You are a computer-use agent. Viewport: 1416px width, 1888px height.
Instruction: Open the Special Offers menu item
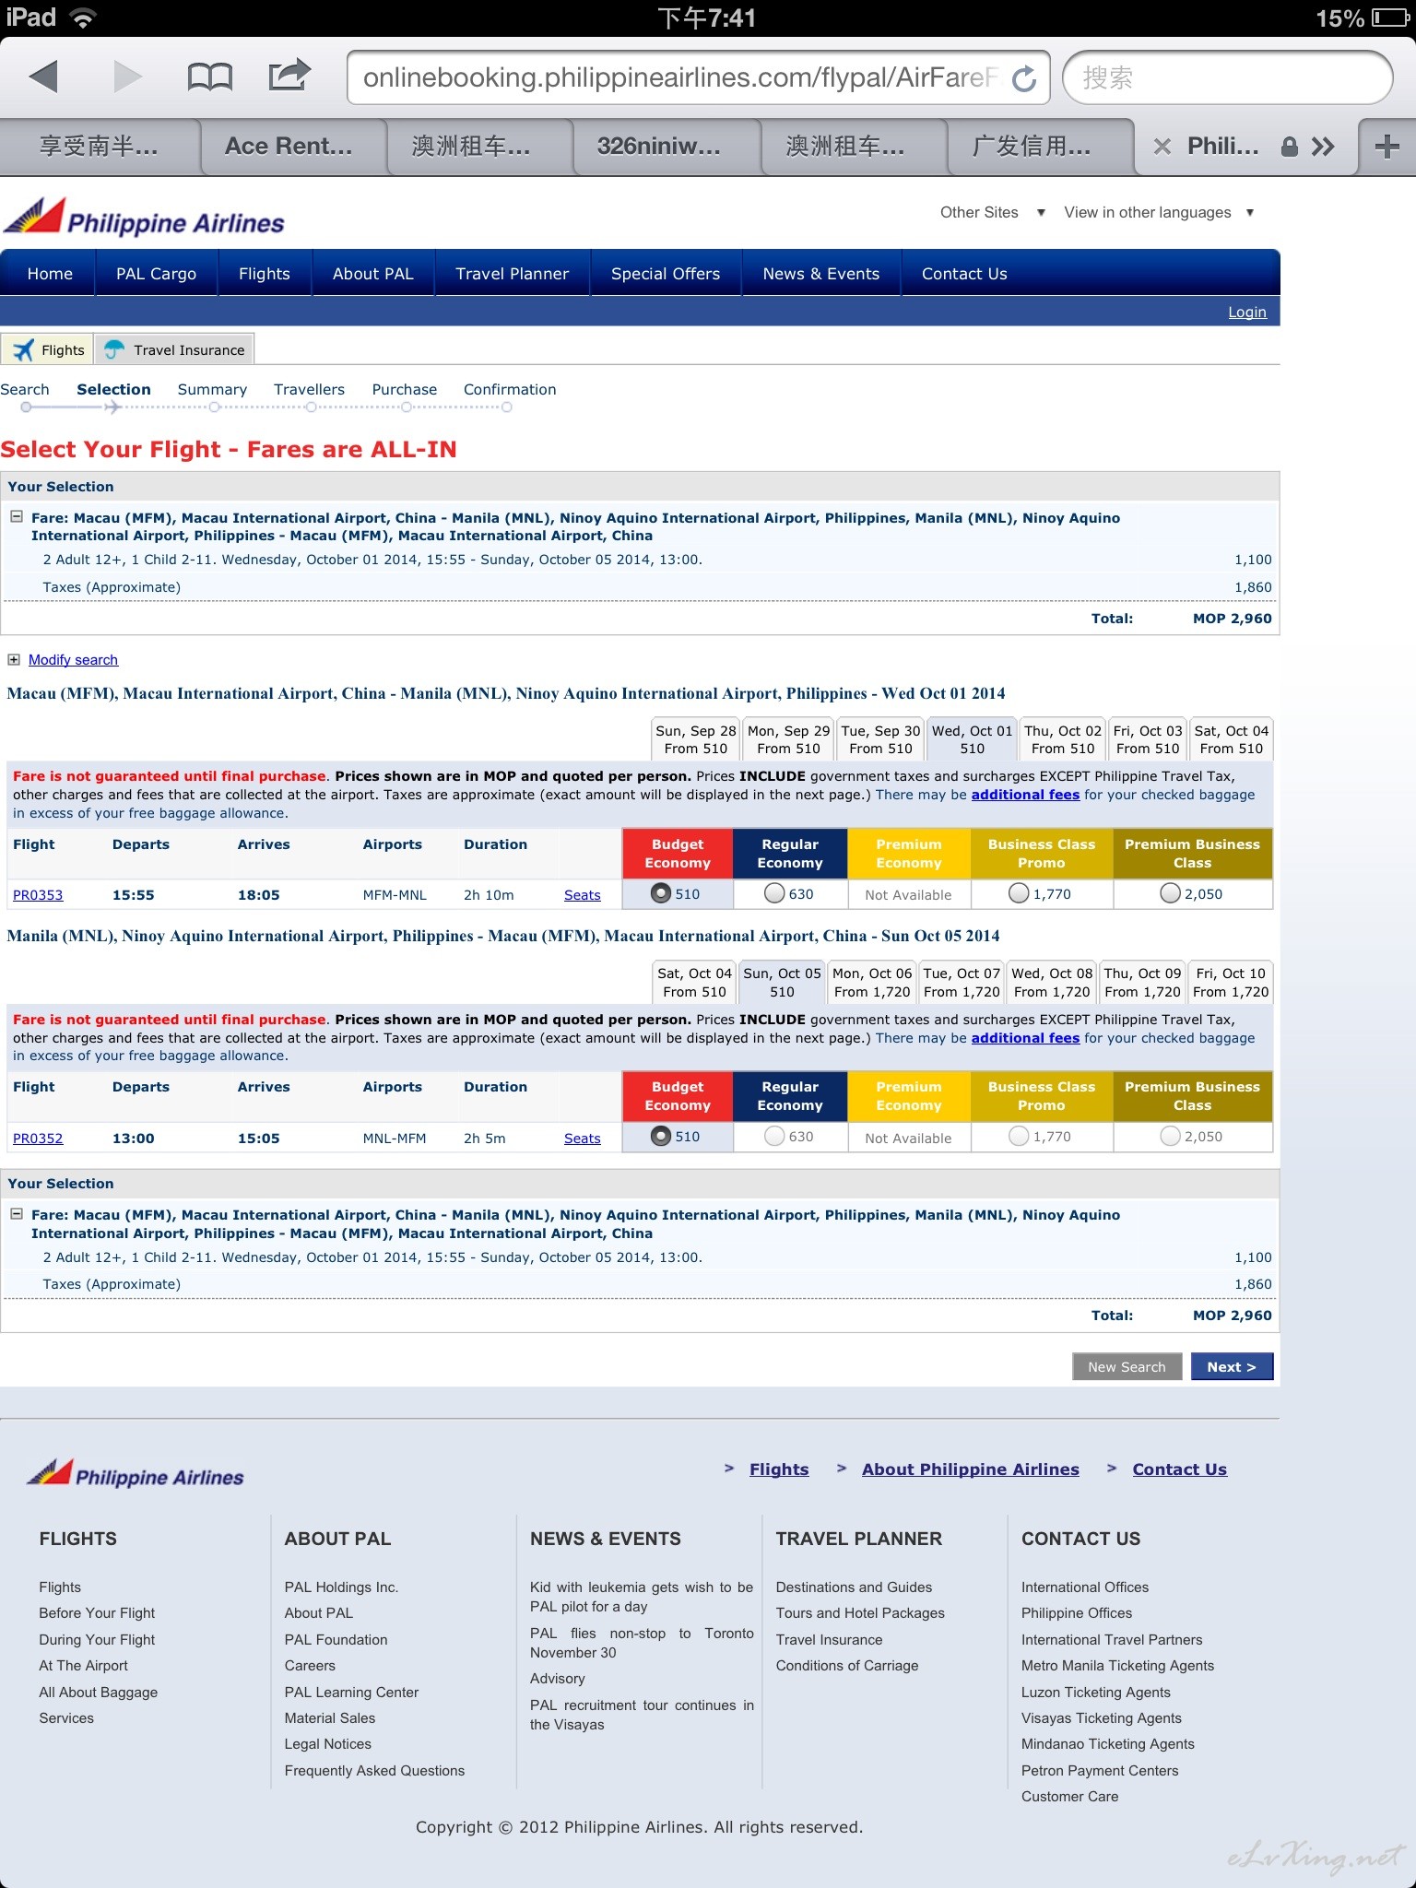click(x=666, y=274)
